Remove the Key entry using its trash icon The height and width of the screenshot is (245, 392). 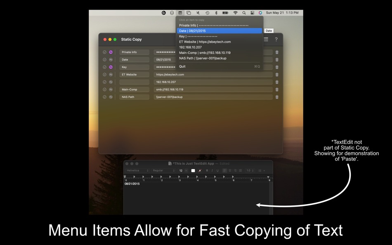[x=277, y=67]
